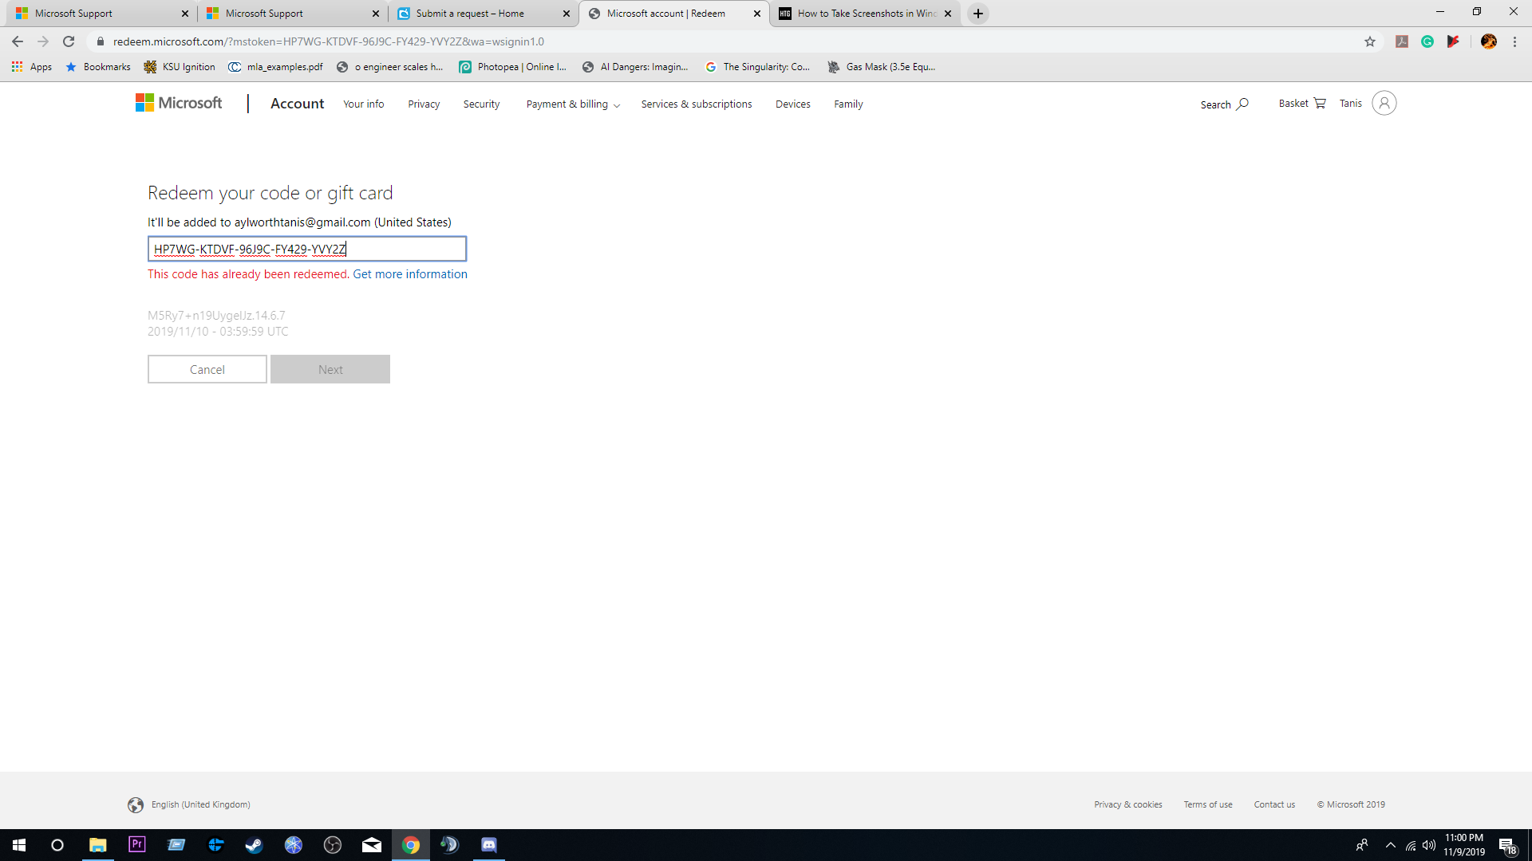Open the Basket shopping cart icon
This screenshot has height=861, width=1532.
1319,104
